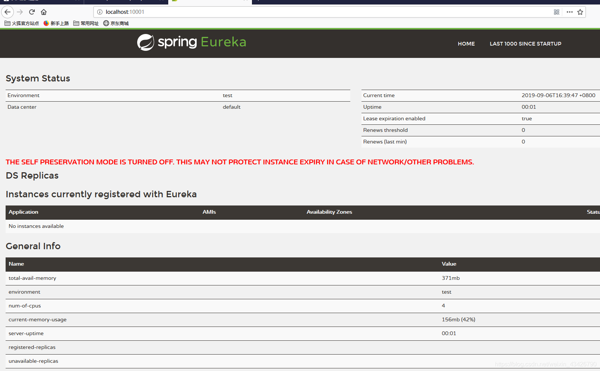The image size is (600, 371).
Task: Click the General Info heading
Action: [x=33, y=246]
